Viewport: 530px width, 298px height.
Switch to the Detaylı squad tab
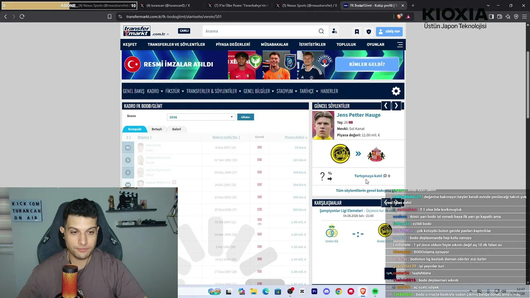tap(157, 129)
